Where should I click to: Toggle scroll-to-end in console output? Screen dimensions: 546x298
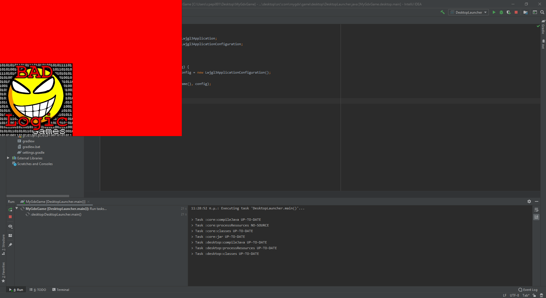536,217
